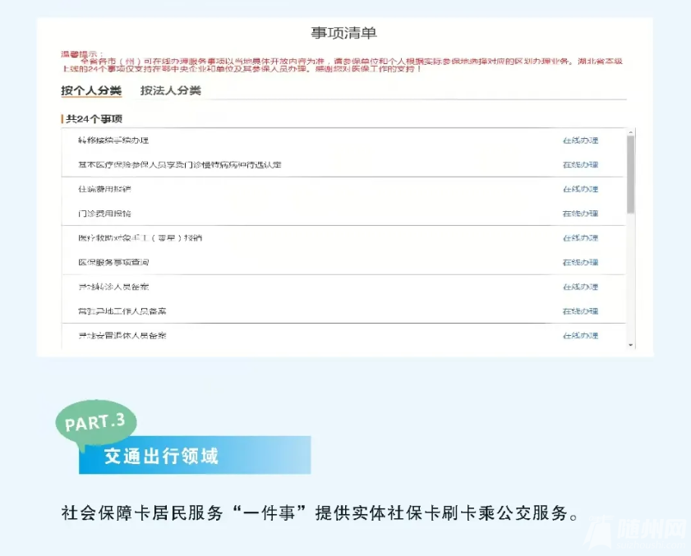The height and width of the screenshot is (556, 691).
Task: Open 在线办理 for 门诊费用报销
Action: 580,214
